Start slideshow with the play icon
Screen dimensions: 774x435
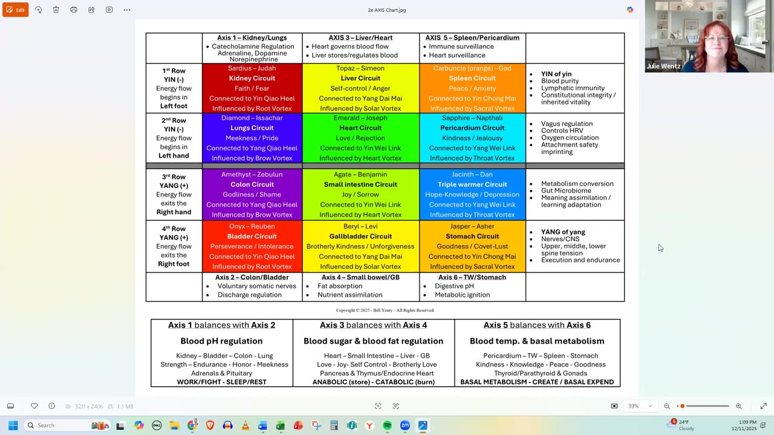[x=109, y=10]
